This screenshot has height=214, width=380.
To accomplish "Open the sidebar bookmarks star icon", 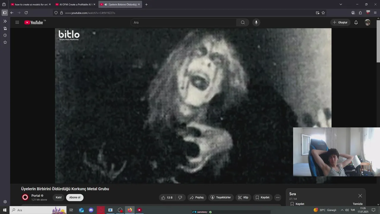I will coord(5,42).
